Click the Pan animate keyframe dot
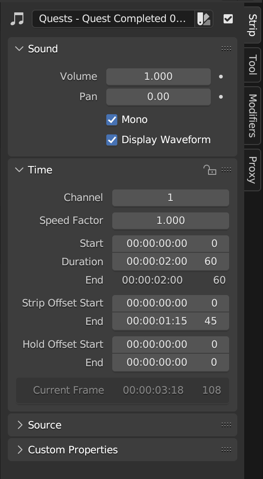This screenshot has width=263, height=479. pyautogui.click(x=221, y=97)
